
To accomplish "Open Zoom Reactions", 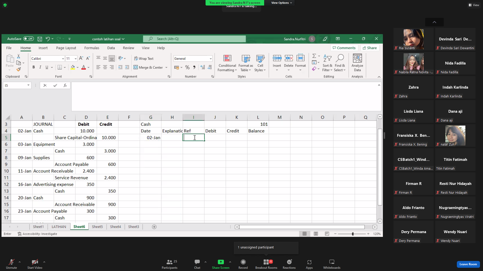I will pos(289,264).
